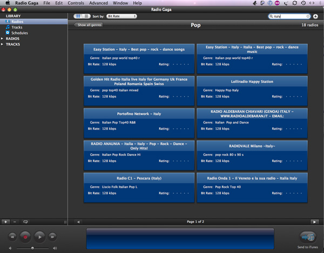
Task: Open the Radio Gaga application menu
Action: point(26,3)
